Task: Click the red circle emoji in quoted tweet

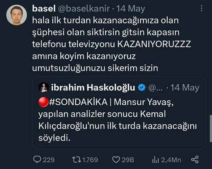Action: tap(43, 102)
